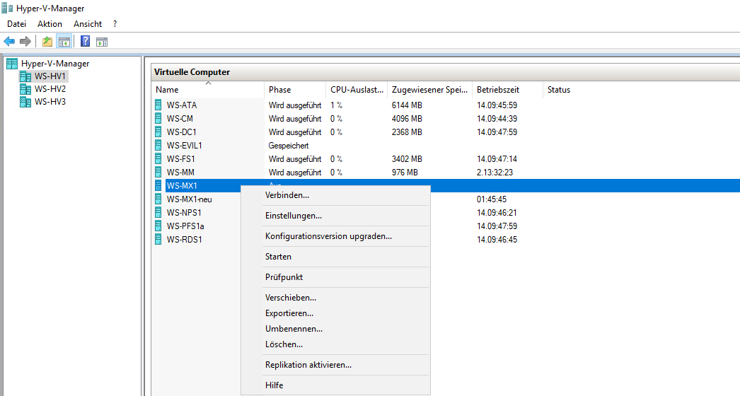Select the WS-DC1 virtual machine name
This screenshot has height=396, width=740.
[x=181, y=132]
